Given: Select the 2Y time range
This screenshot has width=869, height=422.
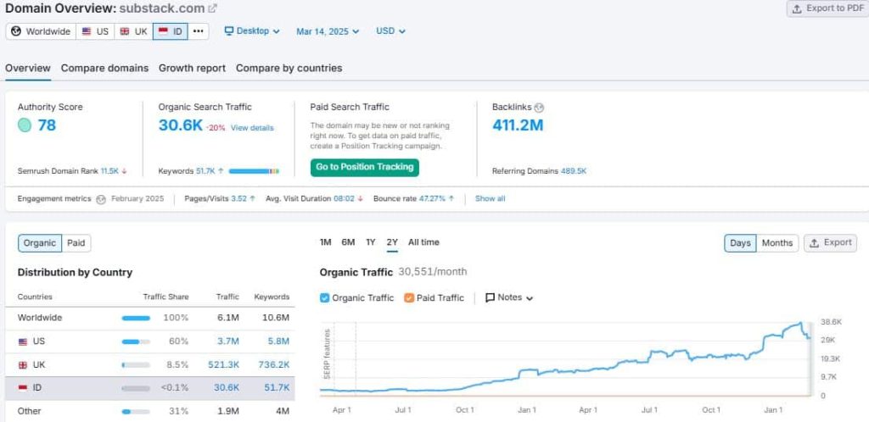Looking at the screenshot, I should point(392,242).
